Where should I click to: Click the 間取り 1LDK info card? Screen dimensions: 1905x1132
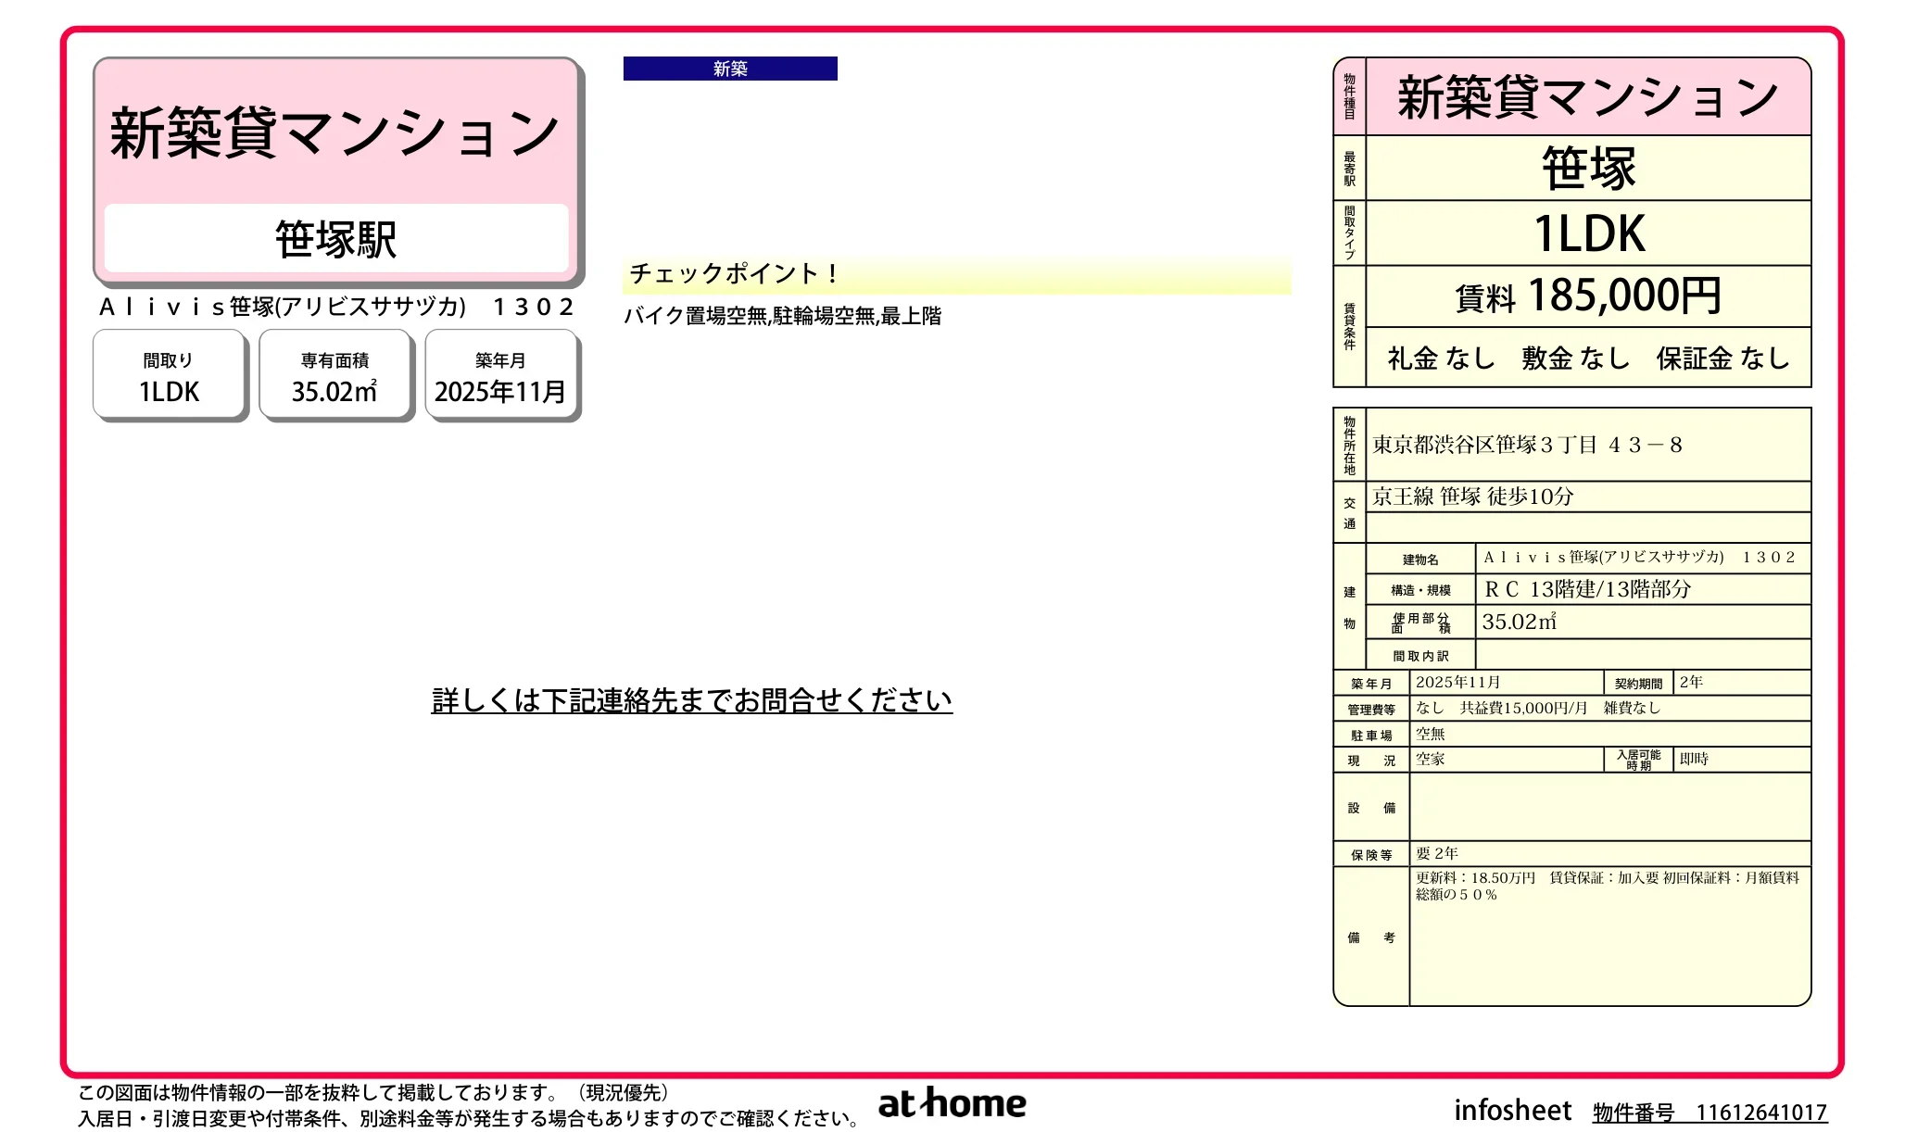170,376
